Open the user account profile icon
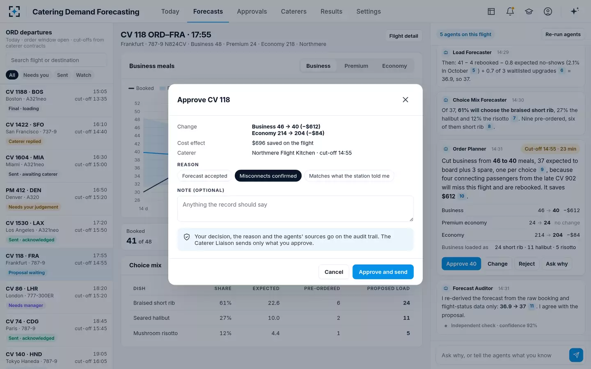The width and height of the screenshot is (591, 369). coord(548,11)
